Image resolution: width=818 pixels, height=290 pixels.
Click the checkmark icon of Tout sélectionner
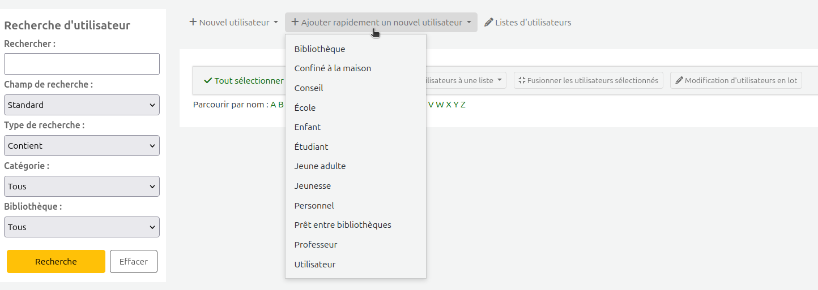208,81
